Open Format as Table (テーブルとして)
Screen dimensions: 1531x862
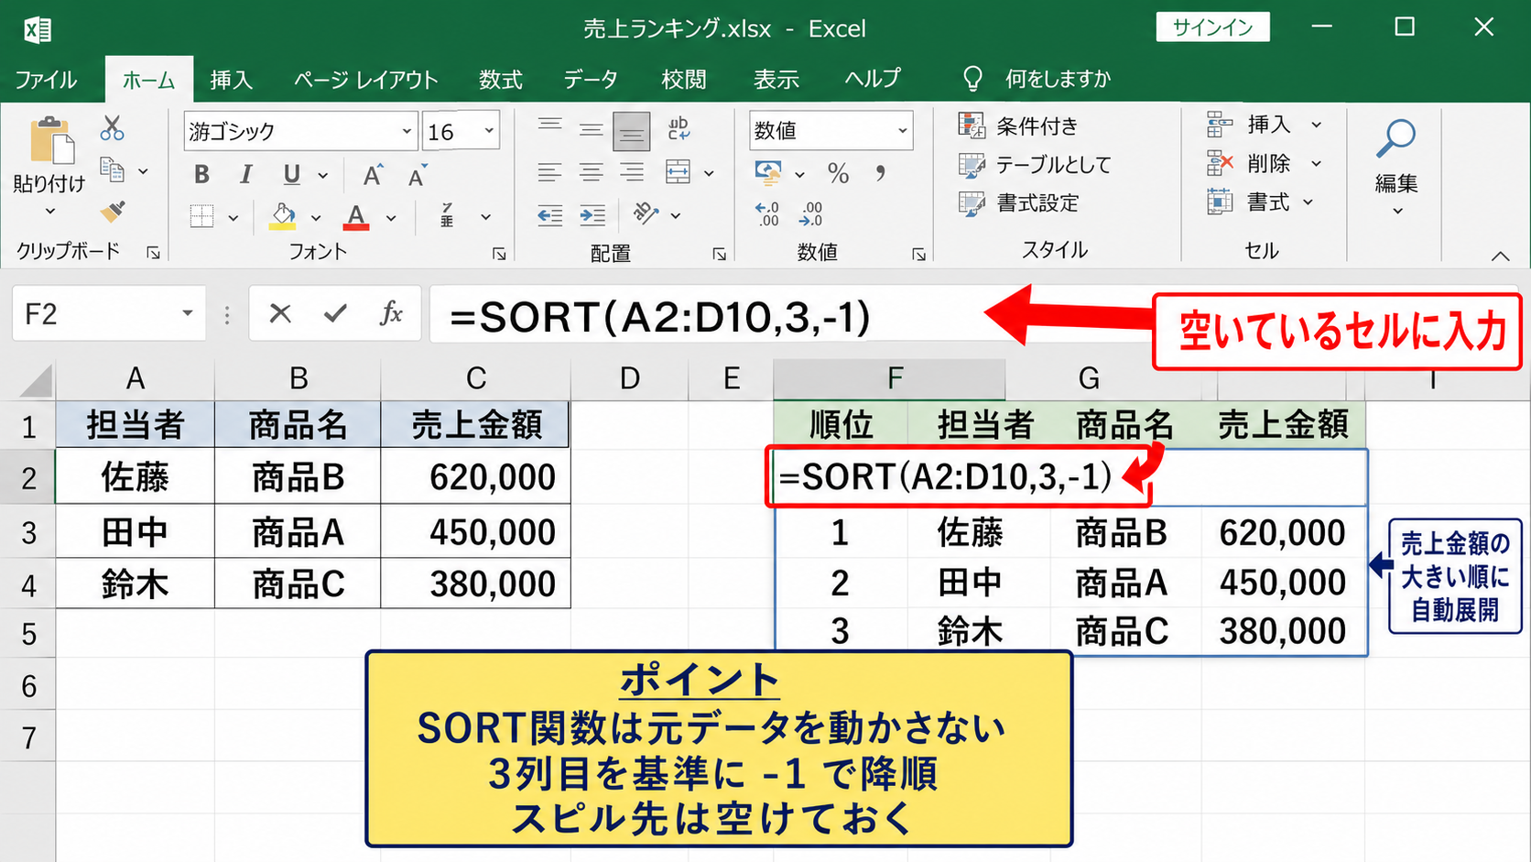point(1034,165)
